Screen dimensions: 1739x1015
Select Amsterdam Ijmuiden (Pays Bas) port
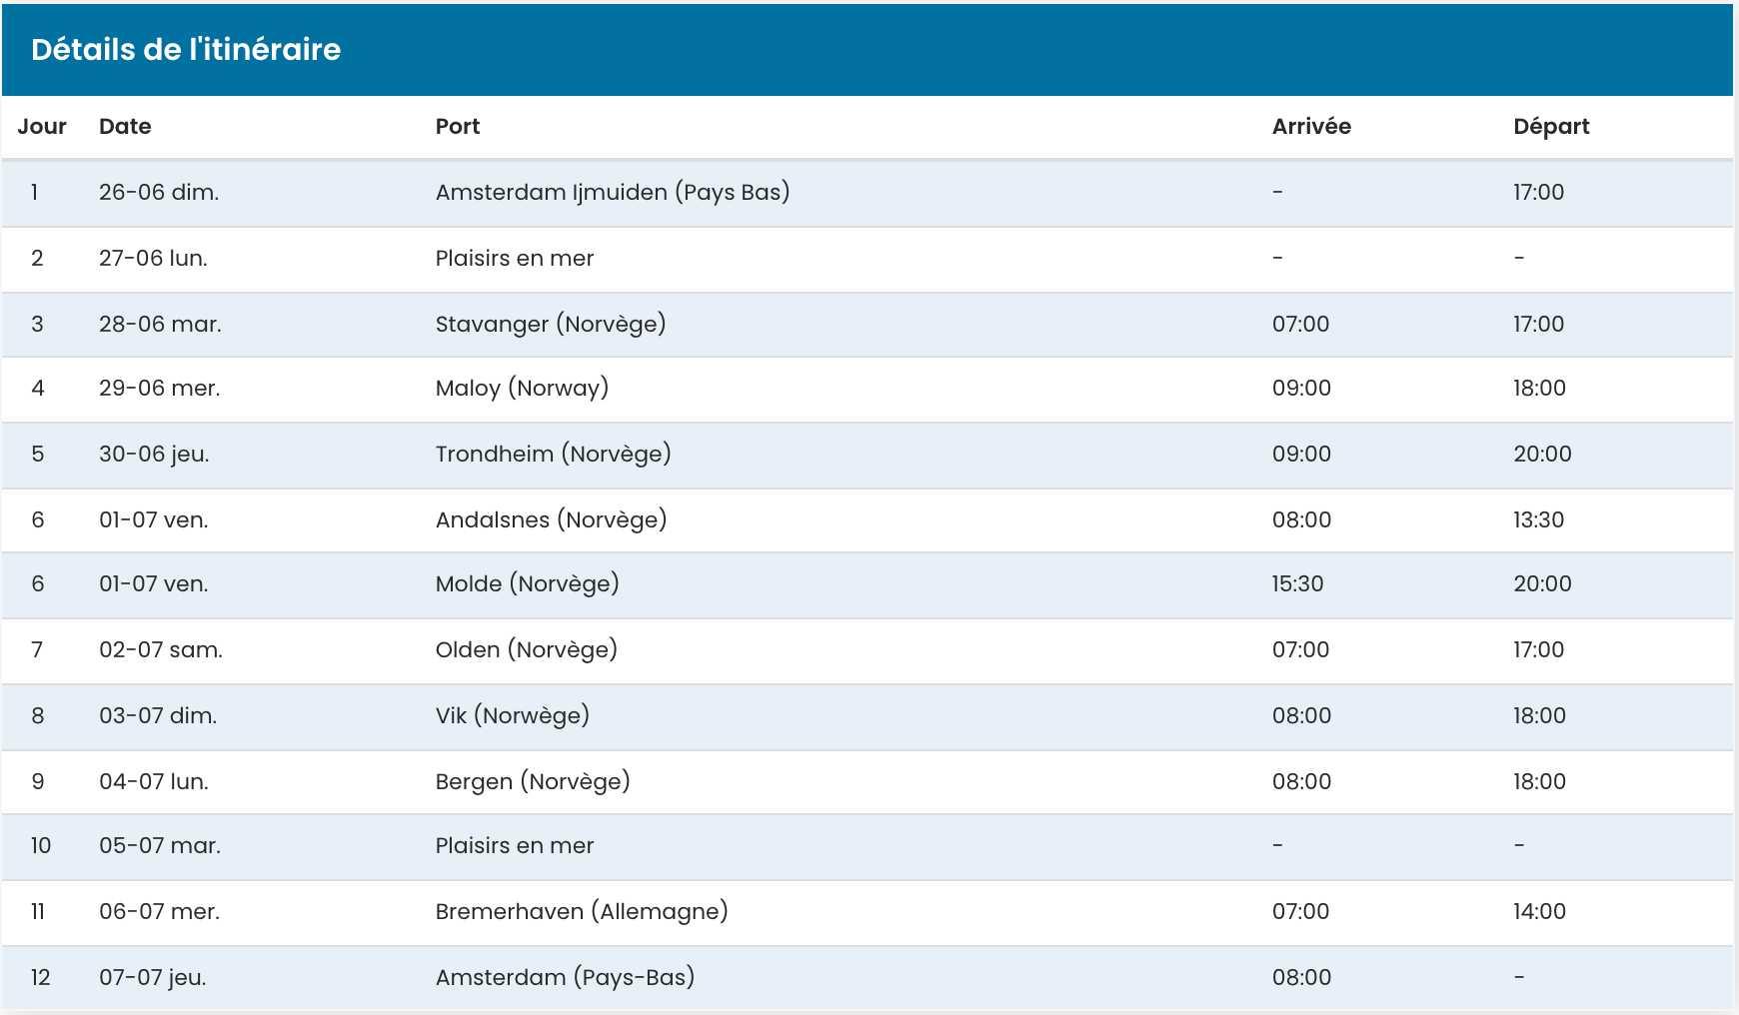tap(612, 192)
